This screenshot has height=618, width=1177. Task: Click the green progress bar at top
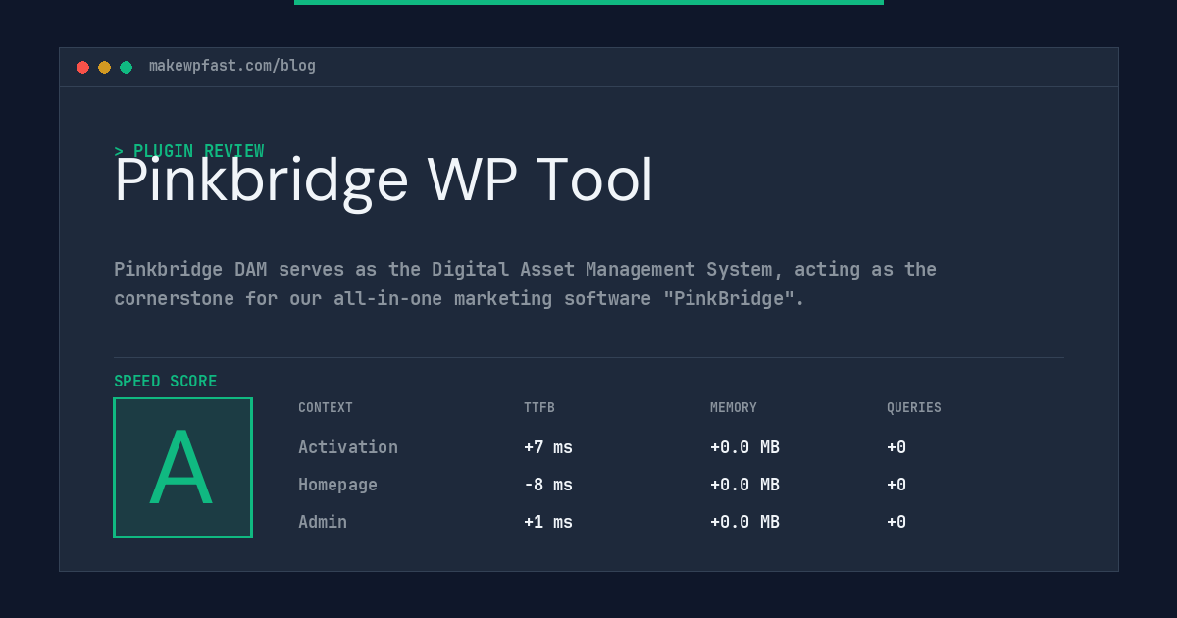pos(588,2)
